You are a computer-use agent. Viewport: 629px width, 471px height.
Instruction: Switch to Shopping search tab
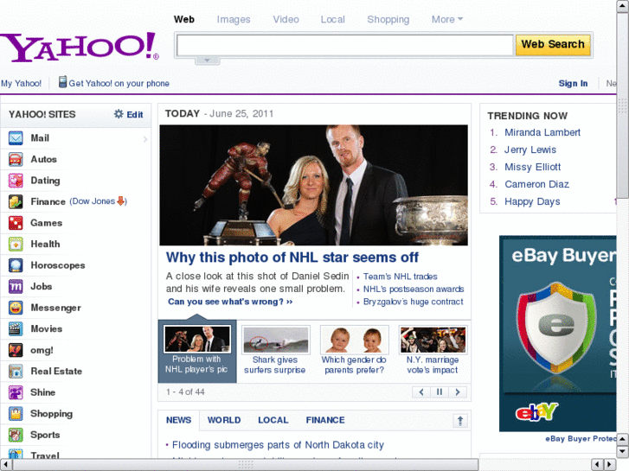coord(388,19)
